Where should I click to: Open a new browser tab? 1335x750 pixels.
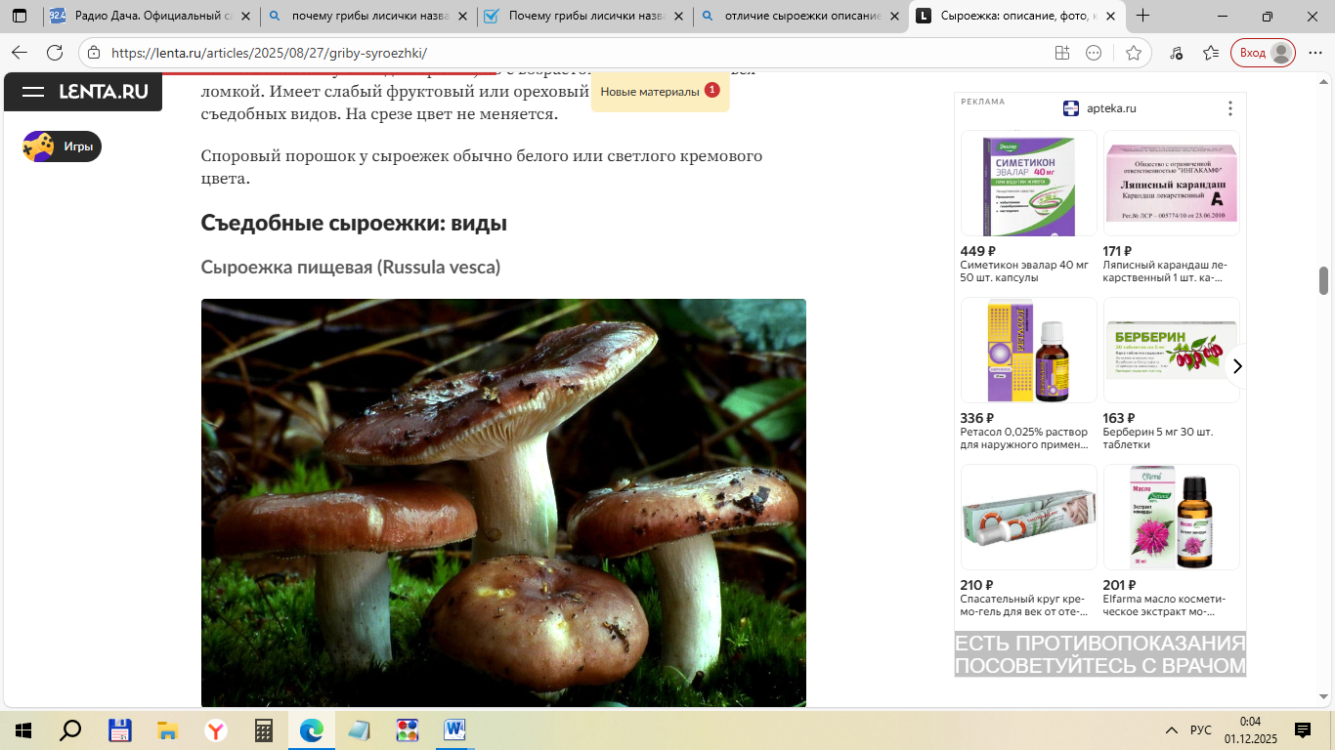(1142, 16)
